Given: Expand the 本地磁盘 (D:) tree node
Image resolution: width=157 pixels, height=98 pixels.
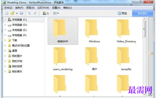Looking at the screenshot, I should coord(5,25).
